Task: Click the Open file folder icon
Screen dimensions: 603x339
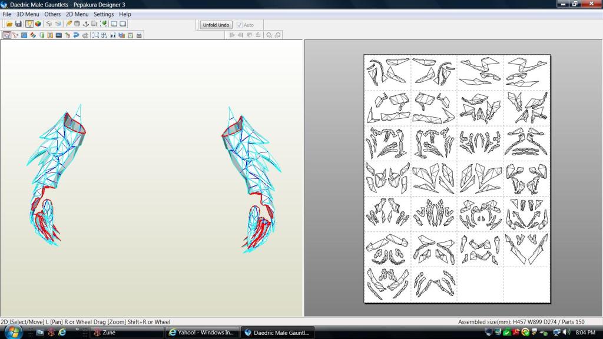Action: (x=9, y=24)
